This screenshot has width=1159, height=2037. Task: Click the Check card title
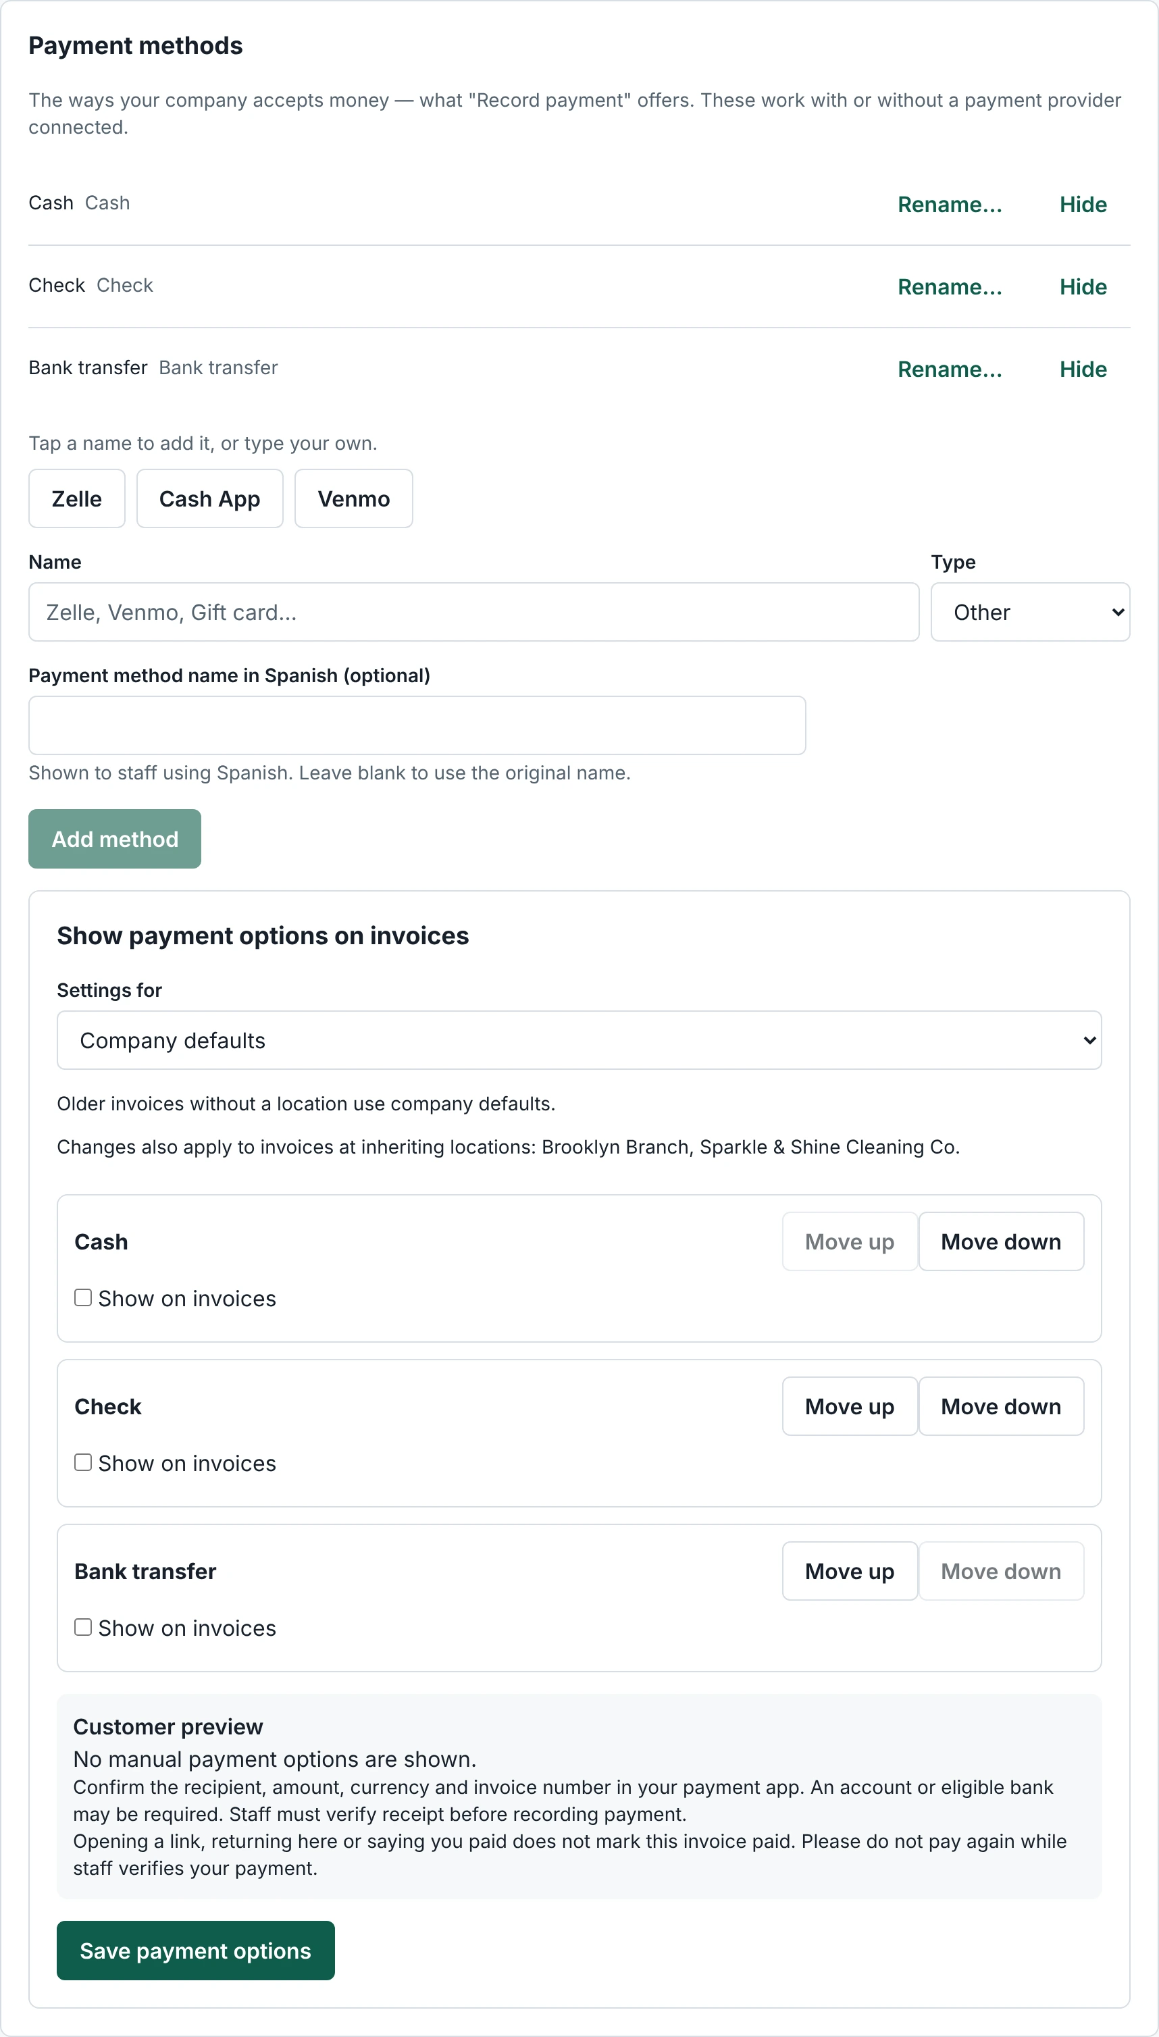click(107, 1407)
